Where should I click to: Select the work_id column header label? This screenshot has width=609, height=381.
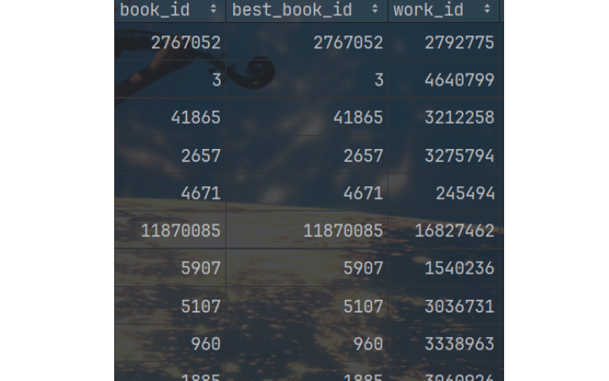point(428,10)
